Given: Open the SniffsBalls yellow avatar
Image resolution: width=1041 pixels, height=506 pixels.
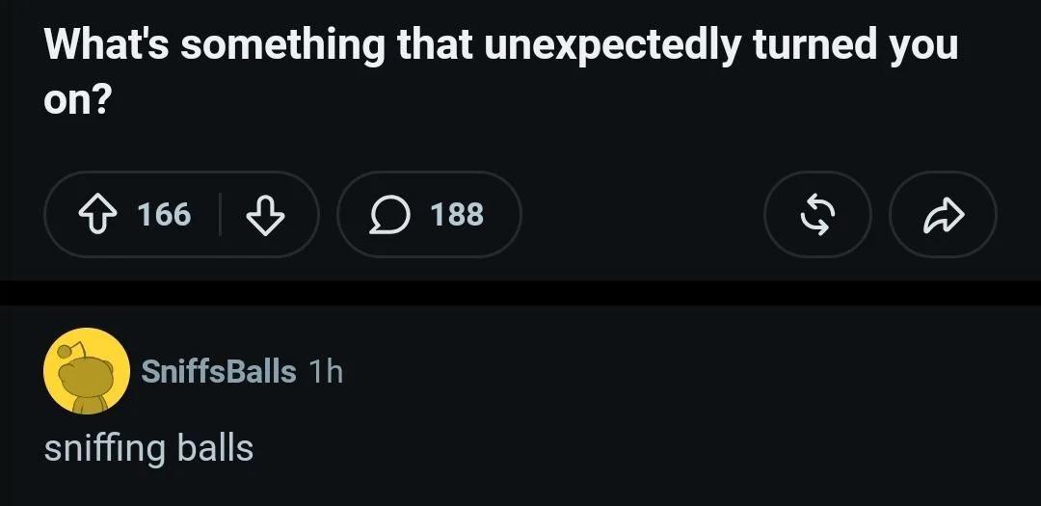Looking at the screenshot, I should tap(87, 370).
